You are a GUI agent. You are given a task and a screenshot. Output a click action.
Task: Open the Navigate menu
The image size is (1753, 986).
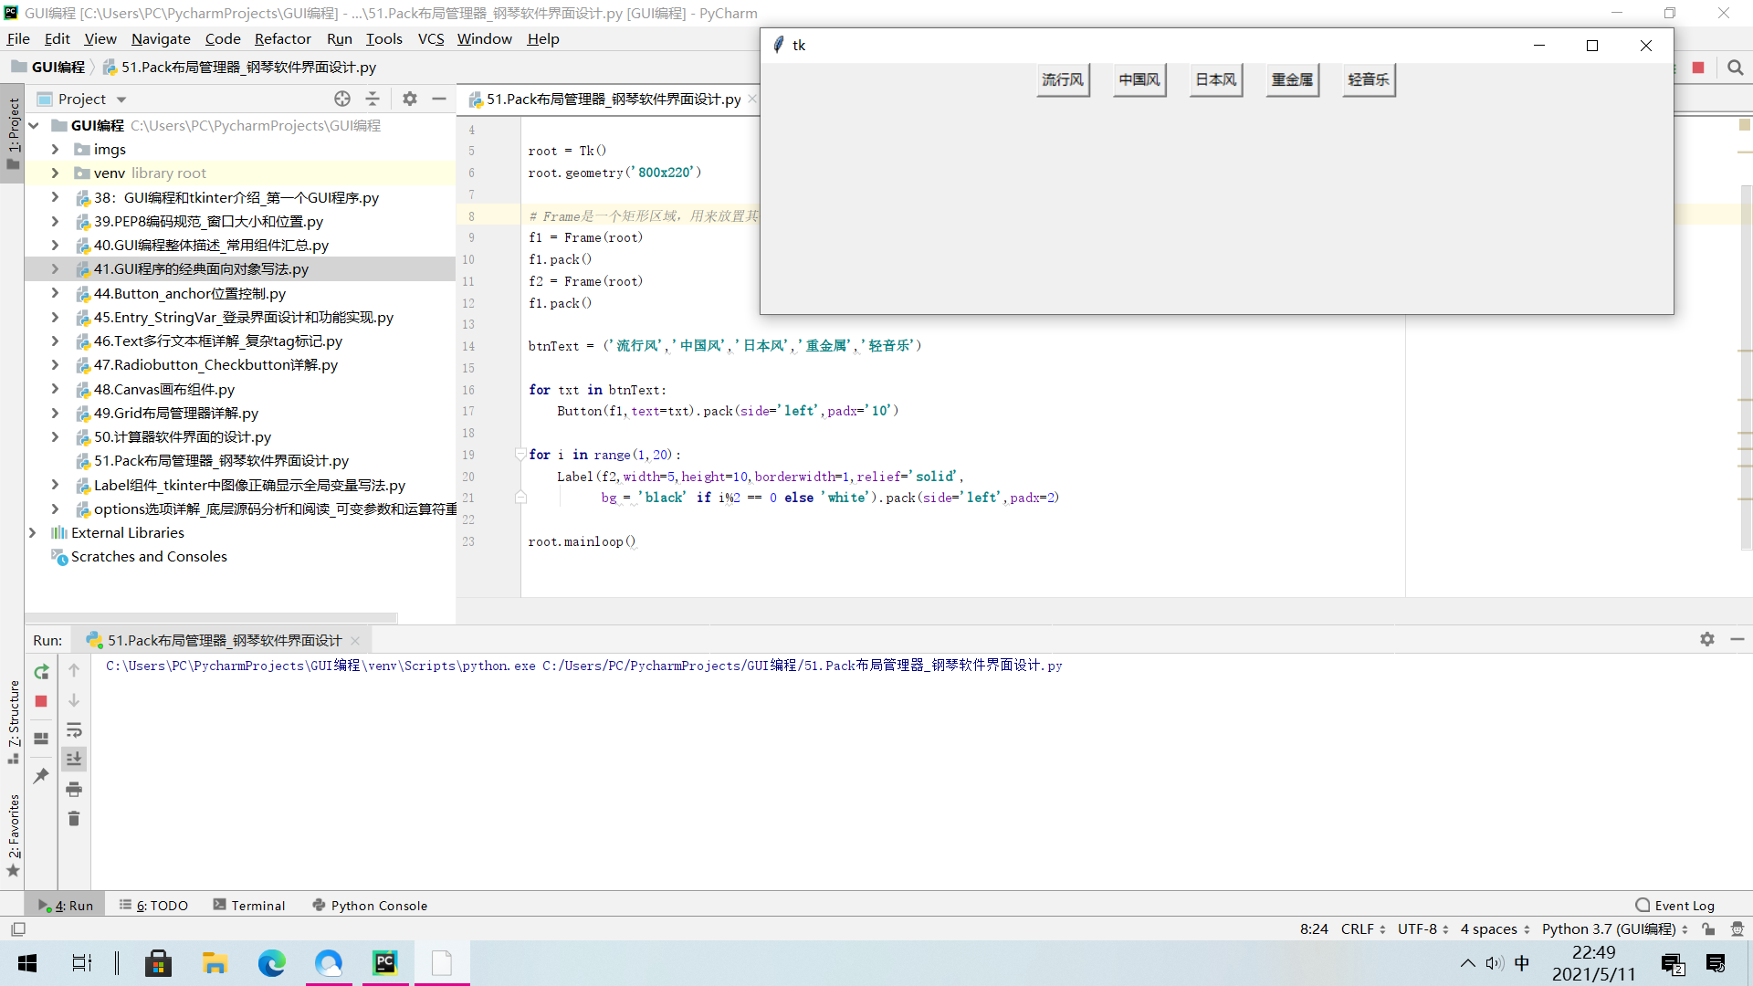(161, 38)
